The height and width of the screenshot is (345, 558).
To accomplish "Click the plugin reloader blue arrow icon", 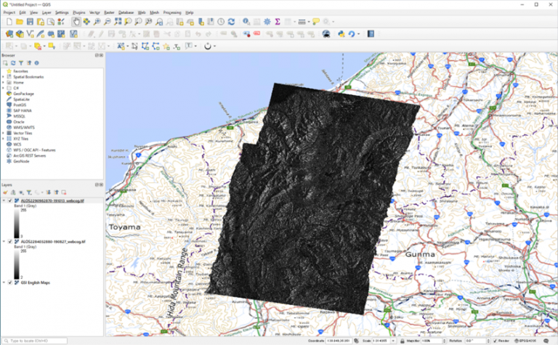I will [352, 34].
